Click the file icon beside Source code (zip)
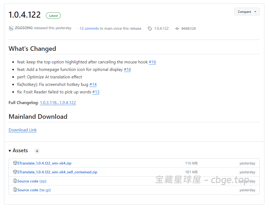This screenshot has width=270, height=214. pyautogui.click(x=15, y=181)
